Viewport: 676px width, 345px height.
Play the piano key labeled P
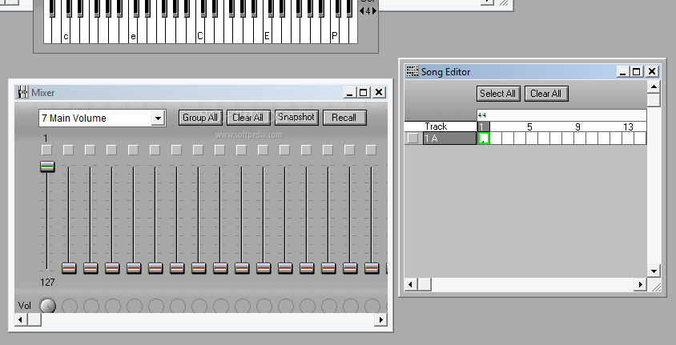tap(335, 37)
